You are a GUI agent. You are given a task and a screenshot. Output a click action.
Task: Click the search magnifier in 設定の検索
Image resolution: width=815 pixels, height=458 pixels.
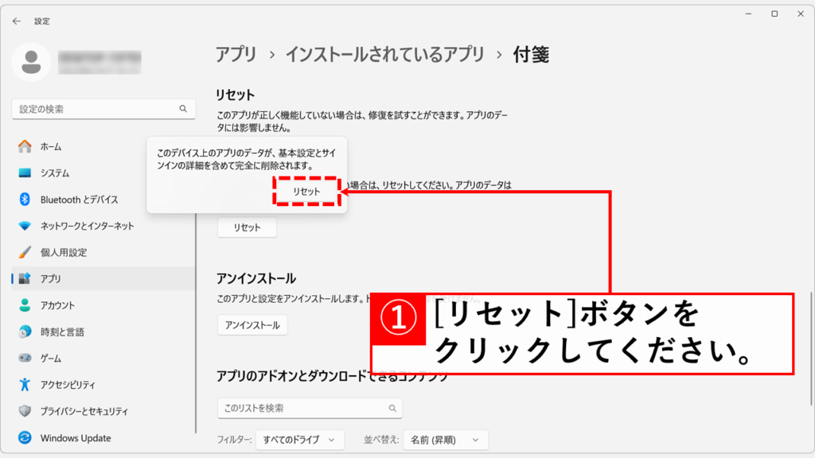[183, 108]
